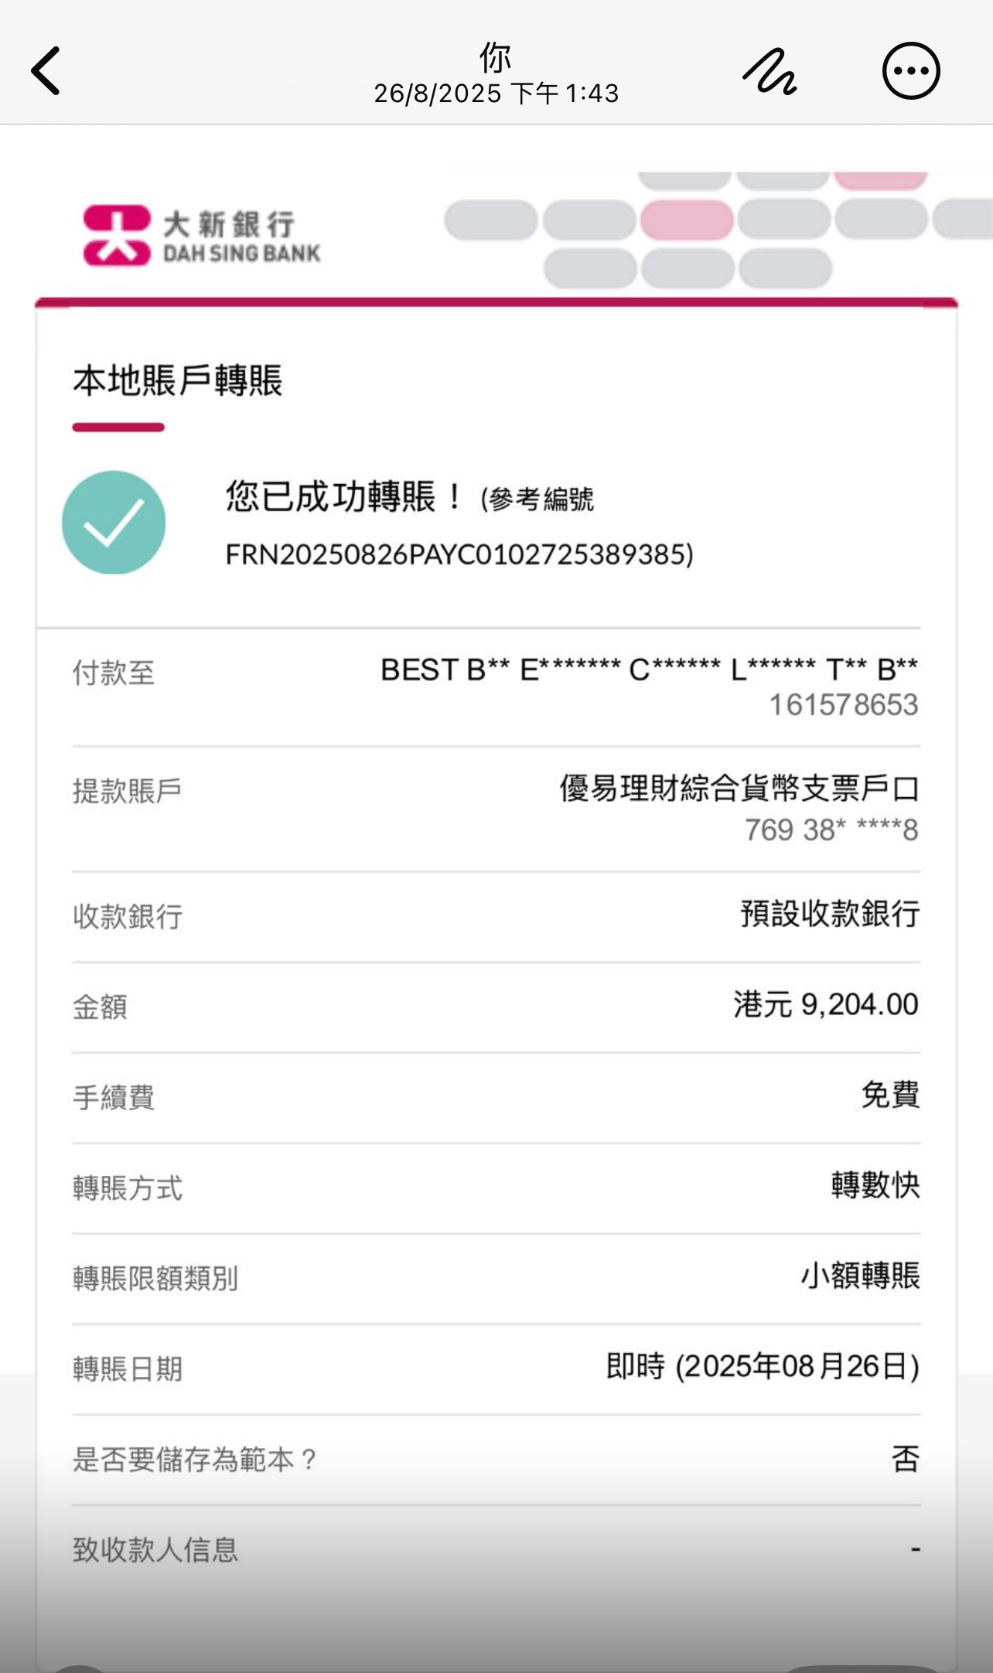Viewport: 993px width, 1673px height.
Task: Tap the 預設收款銀行 value
Action: click(830, 914)
